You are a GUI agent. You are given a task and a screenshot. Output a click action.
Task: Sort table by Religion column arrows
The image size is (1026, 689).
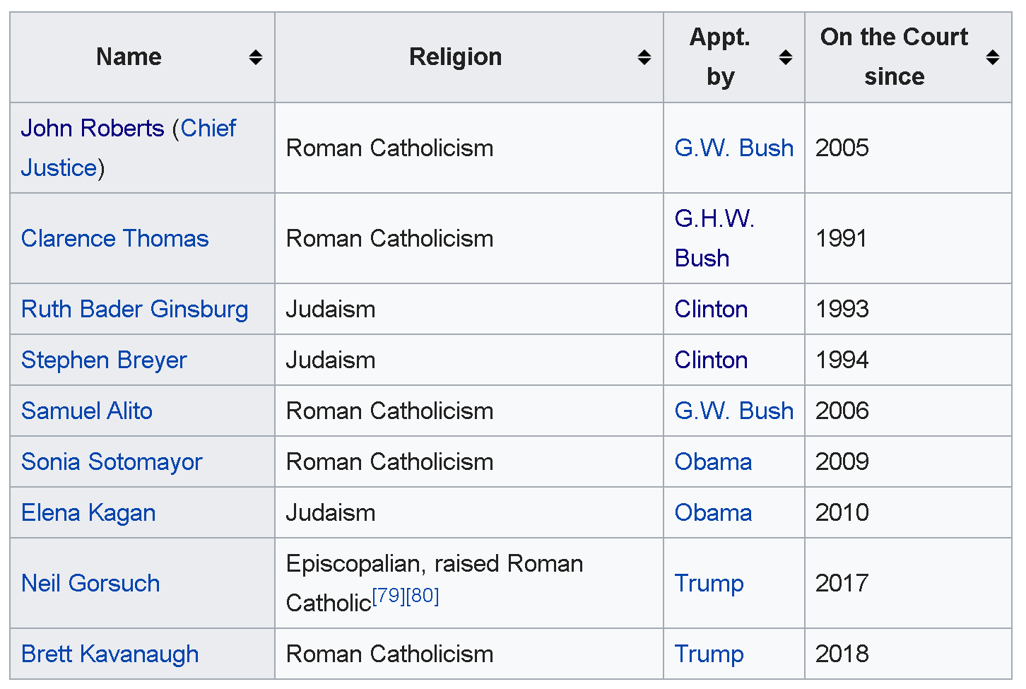click(x=644, y=57)
